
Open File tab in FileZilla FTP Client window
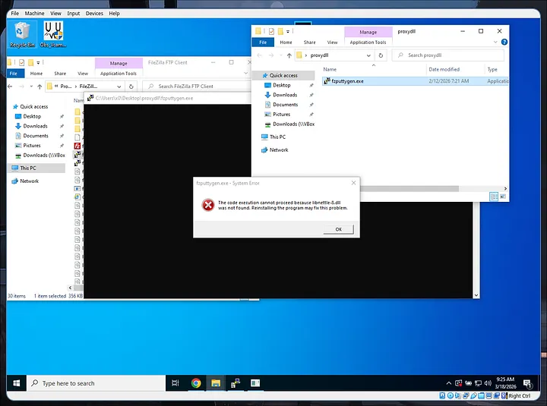[x=14, y=74]
